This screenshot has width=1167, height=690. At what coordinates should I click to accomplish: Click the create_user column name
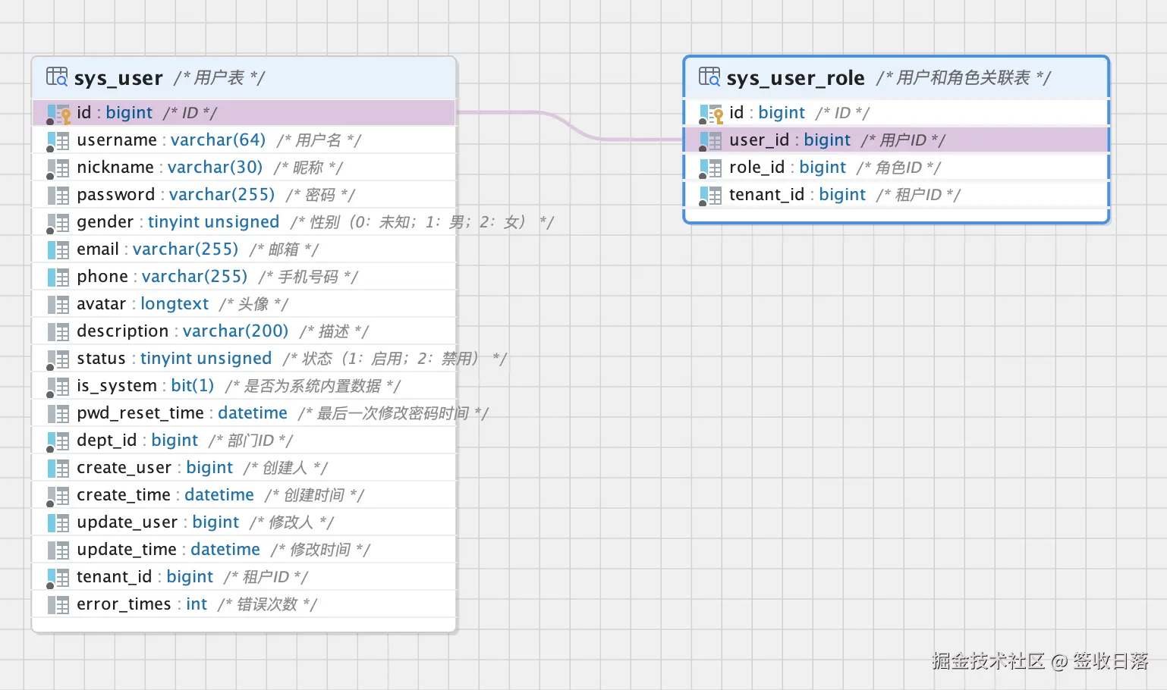coord(124,468)
